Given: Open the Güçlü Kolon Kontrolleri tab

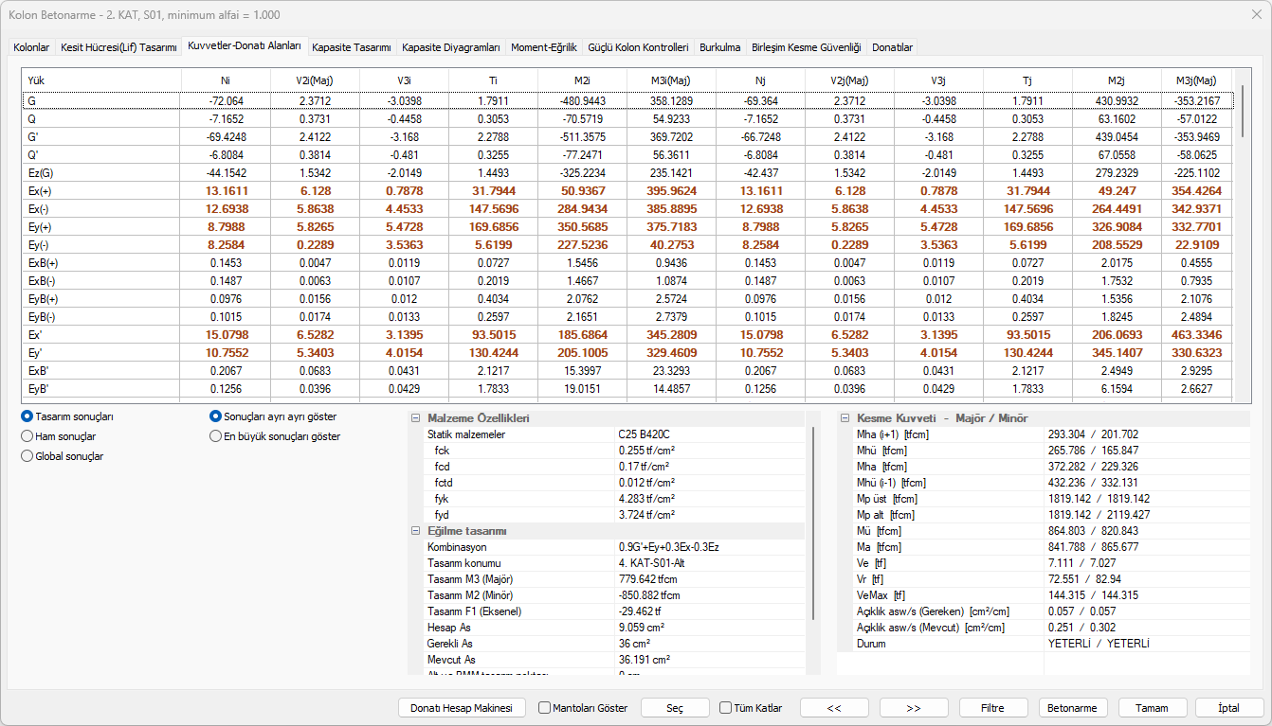Looking at the screenshot, I should pyautogui.click(x=638, y=46).
